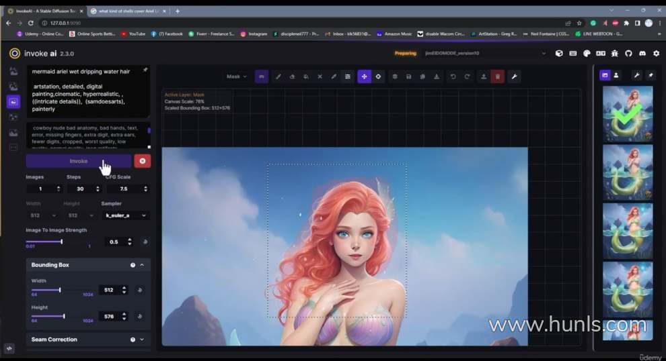666x361 pixels.
Task: Click the Merge Visible layers icon
Action: click(395, 76)
